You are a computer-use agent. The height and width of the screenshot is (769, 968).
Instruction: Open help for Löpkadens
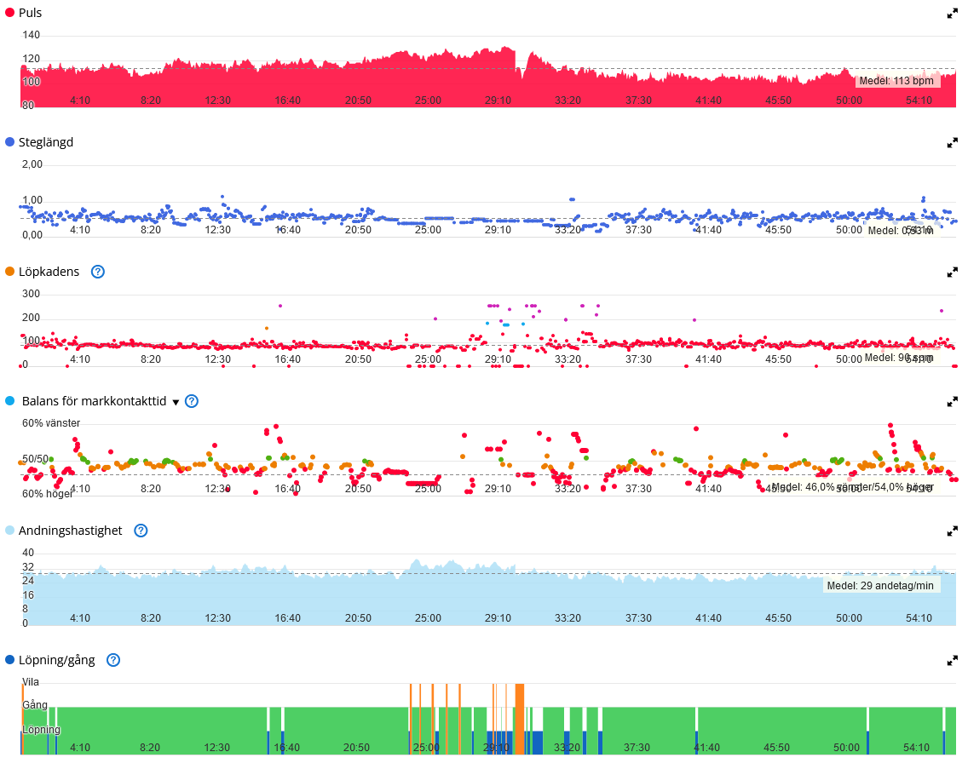point(97,272)
